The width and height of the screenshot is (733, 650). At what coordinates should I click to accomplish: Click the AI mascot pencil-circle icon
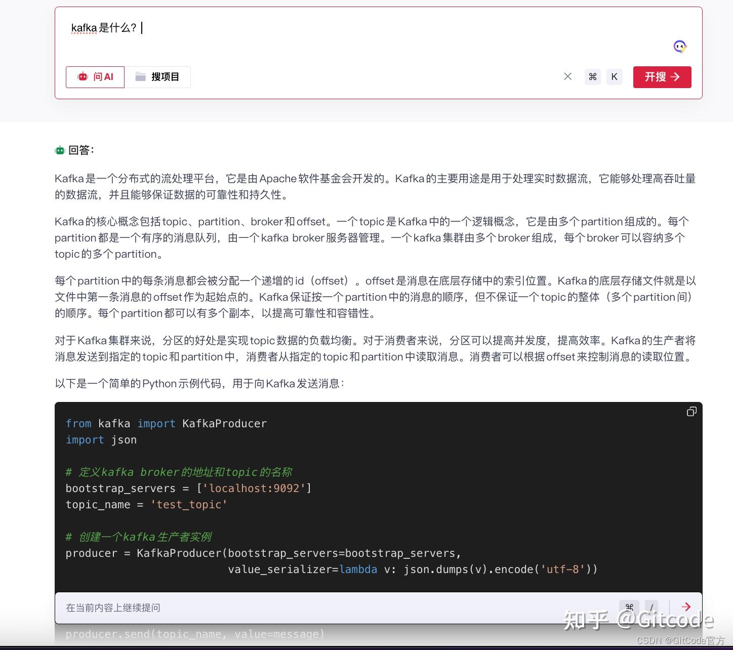point(680,47)
